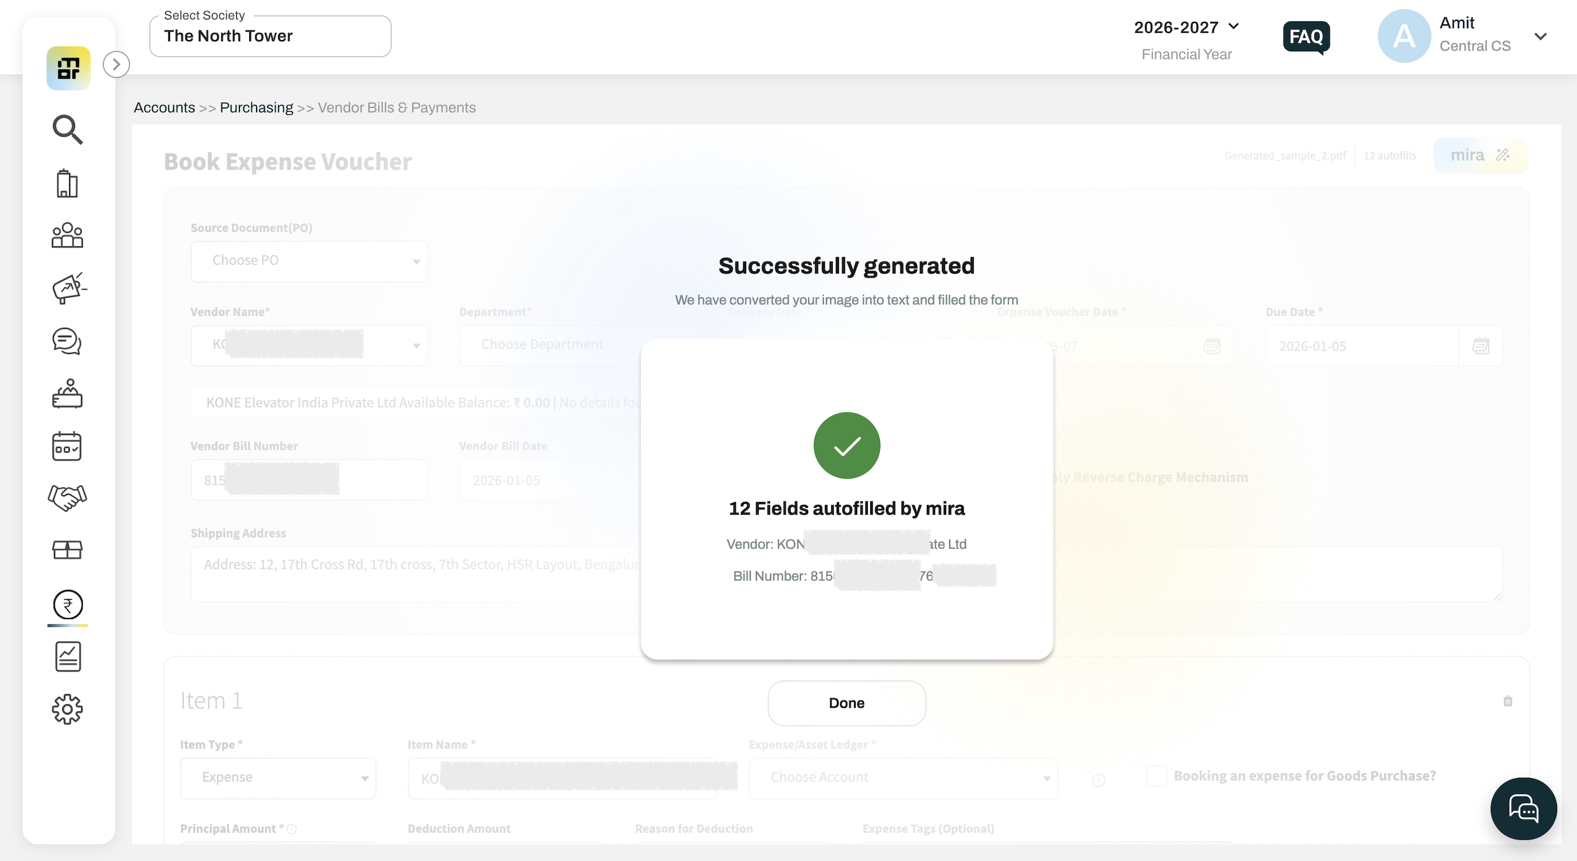Expand the sidebar with the arrow button
This screenshot has height=861, width=1577.
tap(116, 64)
